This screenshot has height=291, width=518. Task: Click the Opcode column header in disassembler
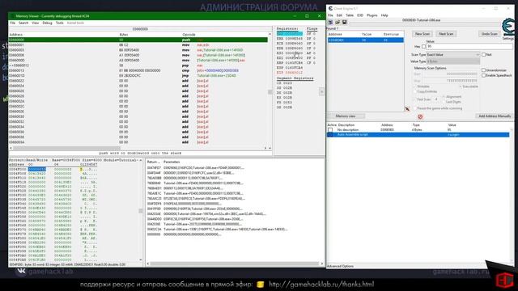[x=189, y=35]
